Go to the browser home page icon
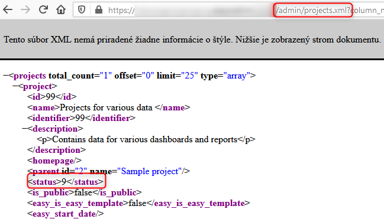This screenshot has width=384, height=219. click(61, 10)
